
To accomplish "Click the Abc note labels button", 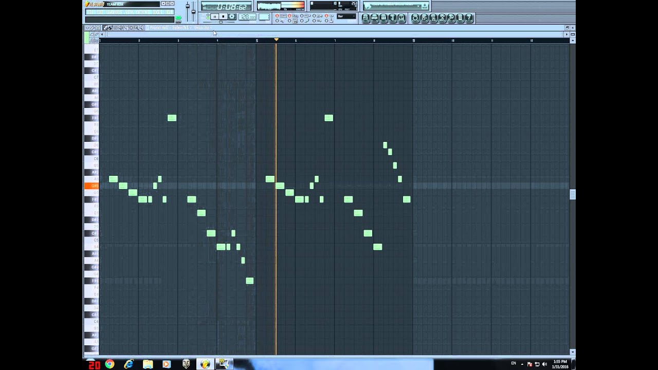I will point(94,40).
